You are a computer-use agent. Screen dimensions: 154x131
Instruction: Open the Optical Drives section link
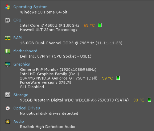[x=27, y=108]
